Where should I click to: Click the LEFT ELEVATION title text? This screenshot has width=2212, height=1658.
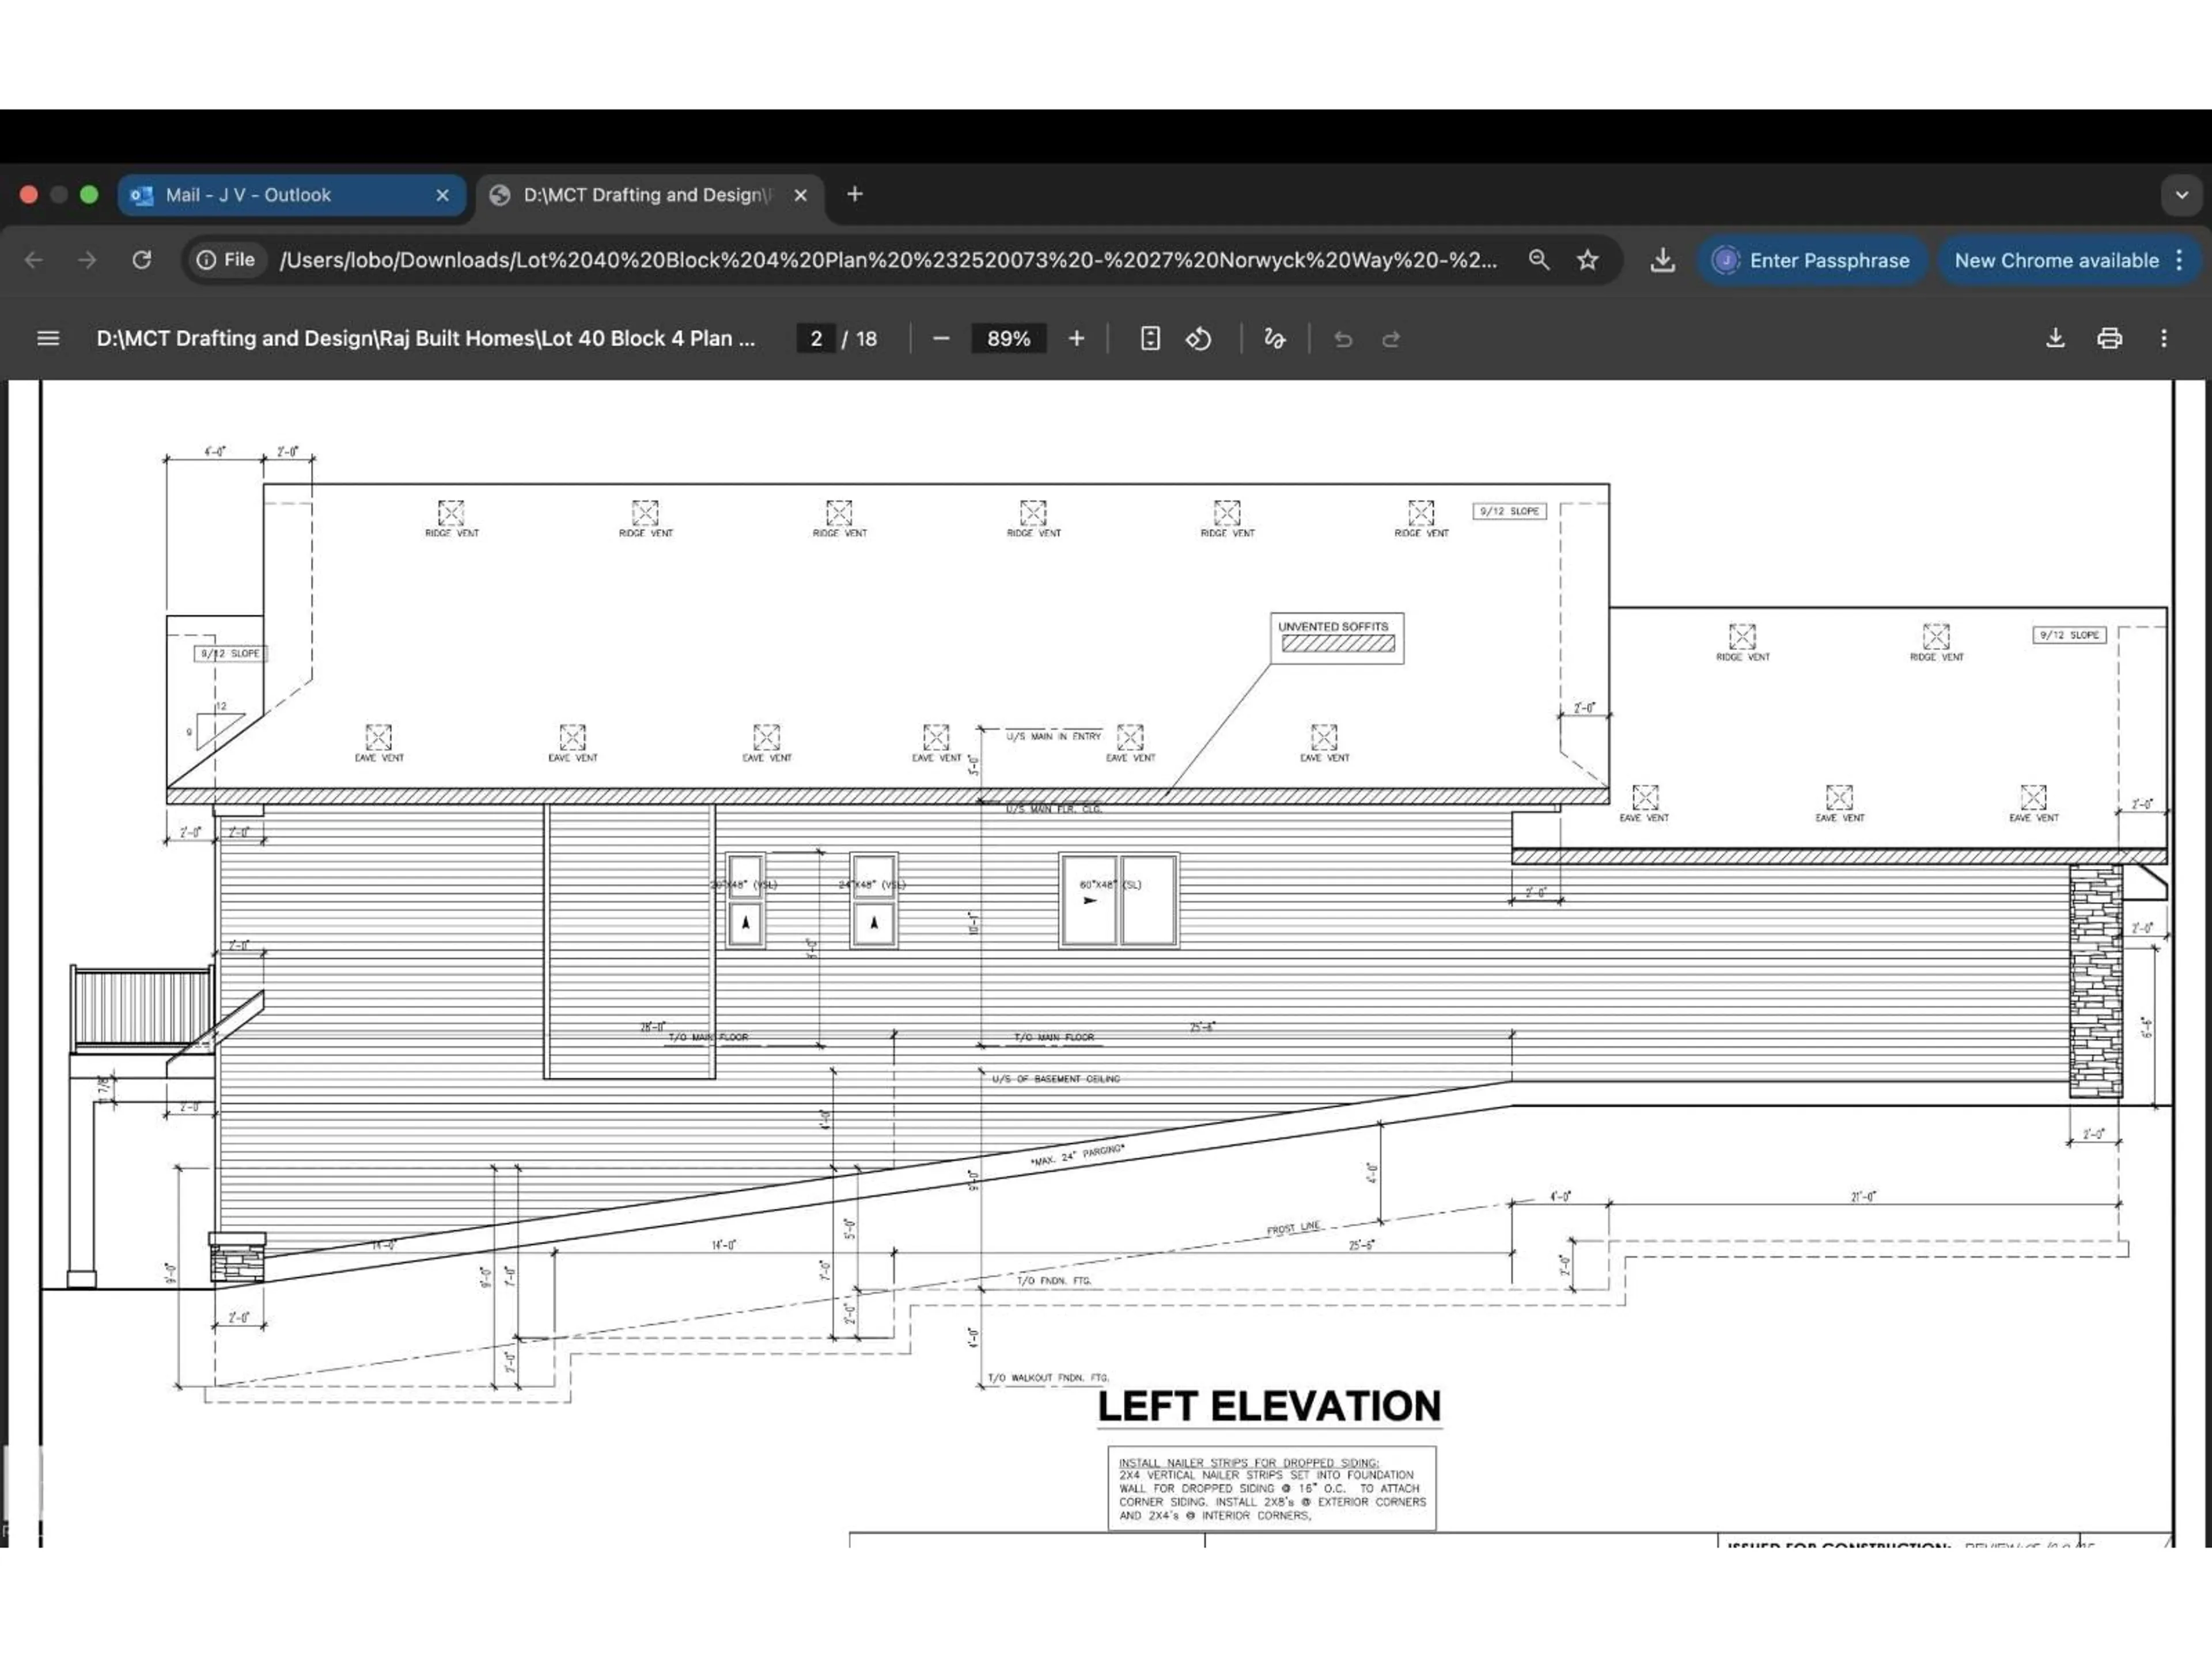tap(1269, 1406)
